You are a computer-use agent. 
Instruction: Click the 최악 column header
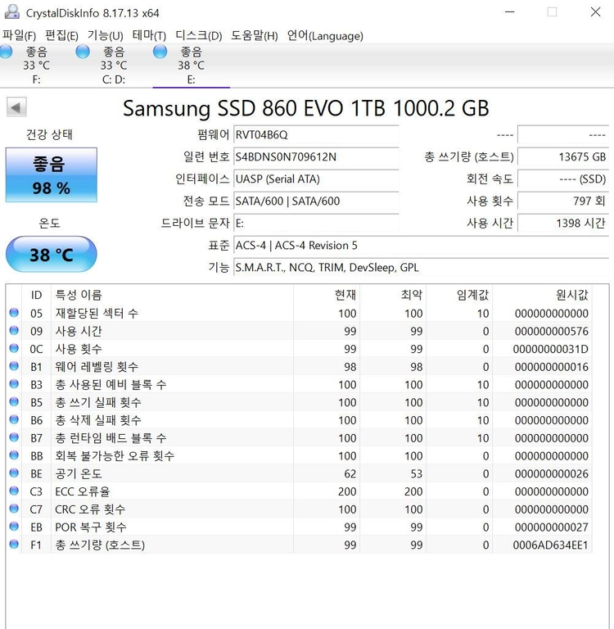(393, 295)
